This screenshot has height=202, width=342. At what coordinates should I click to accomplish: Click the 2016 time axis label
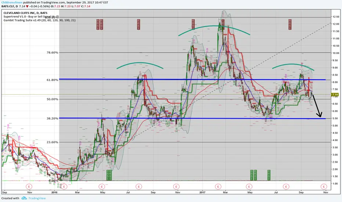click(x=54, y=192)
